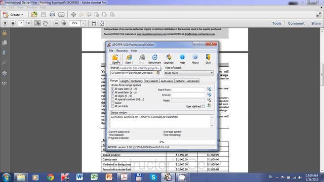Open APDFPR Help toolbar icon
Image resolution: width=324 pixels, height=182 pixels.
click(182, 59)
